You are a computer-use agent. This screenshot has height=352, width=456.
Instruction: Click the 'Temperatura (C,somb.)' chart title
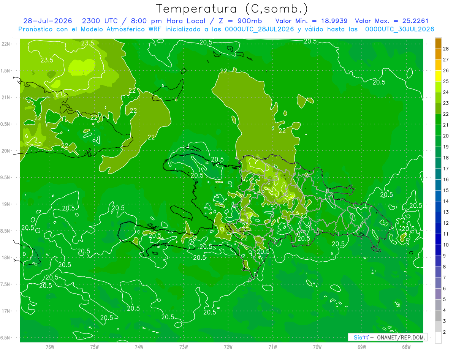[232, 9]
